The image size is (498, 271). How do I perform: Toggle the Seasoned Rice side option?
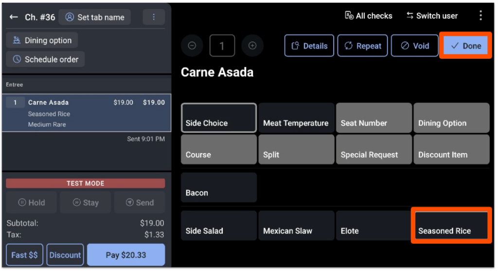point(451,226)
